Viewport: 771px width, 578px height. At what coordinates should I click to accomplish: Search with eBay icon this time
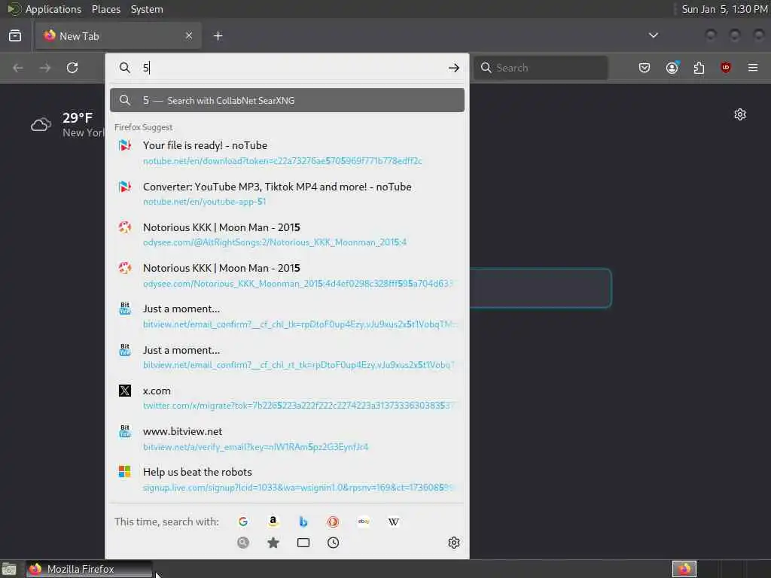point(364,522)
